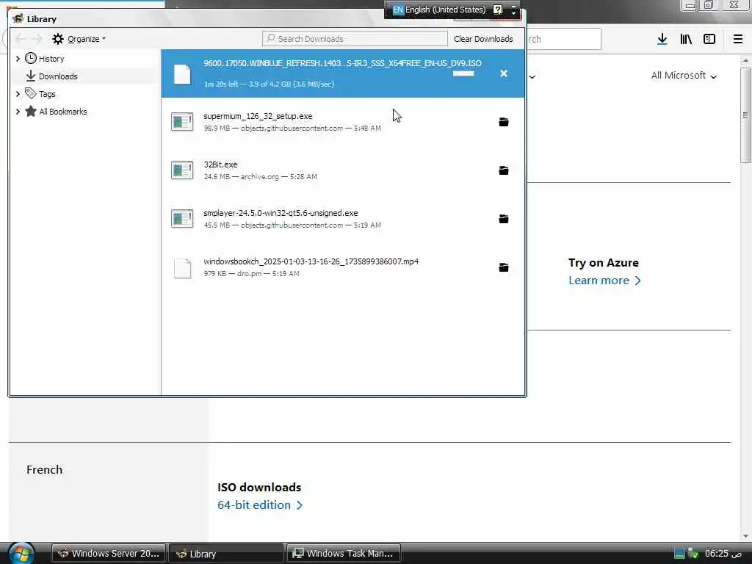Click the download status '1m 20s left' text
752x564 pixels.
[x=269, y=84]
